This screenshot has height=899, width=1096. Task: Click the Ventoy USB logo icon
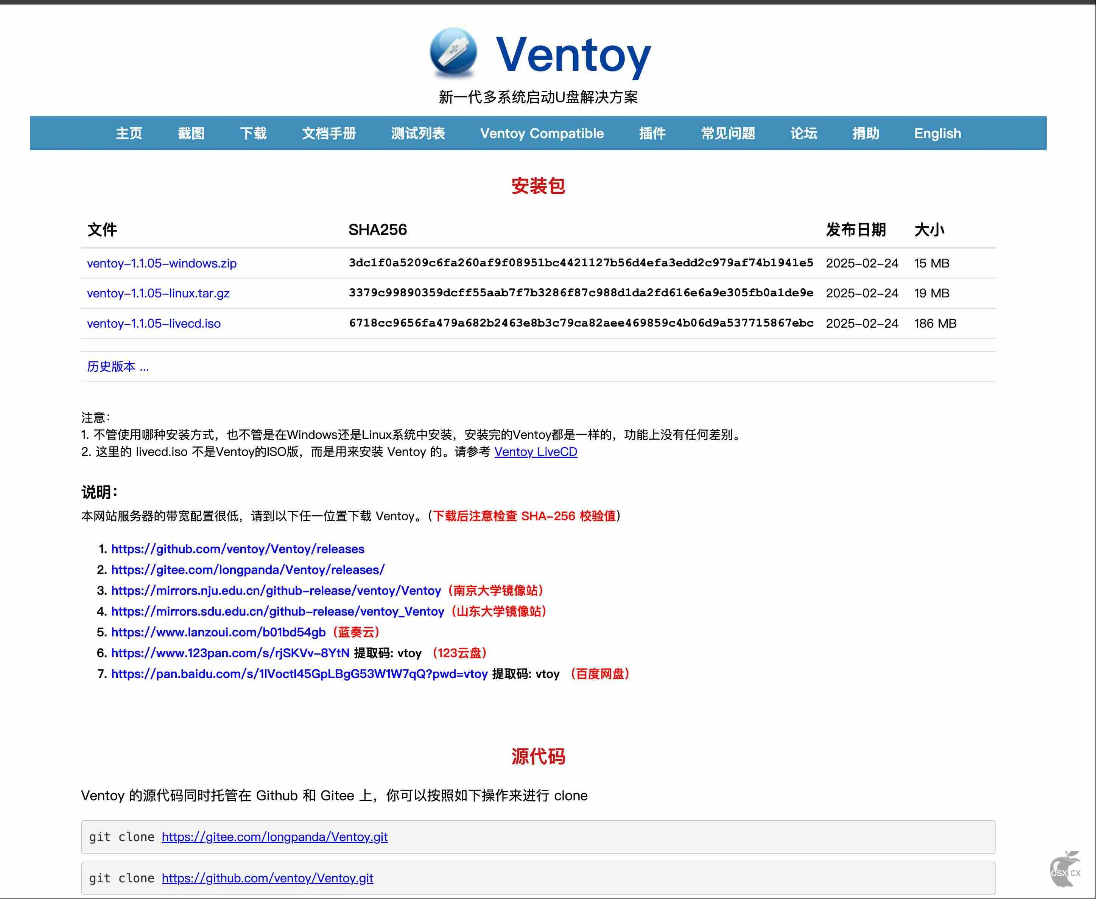pos(453,54)
